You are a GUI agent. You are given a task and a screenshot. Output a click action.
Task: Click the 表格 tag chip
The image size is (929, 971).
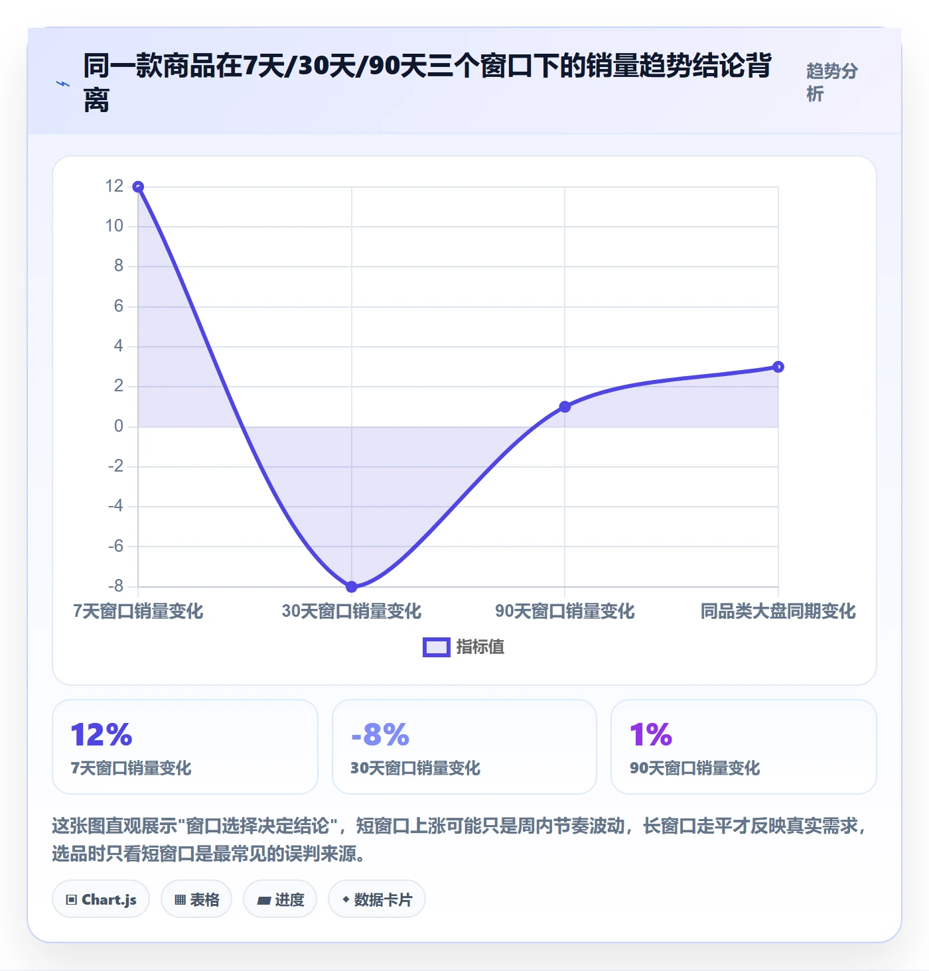[x=196, y=899]
